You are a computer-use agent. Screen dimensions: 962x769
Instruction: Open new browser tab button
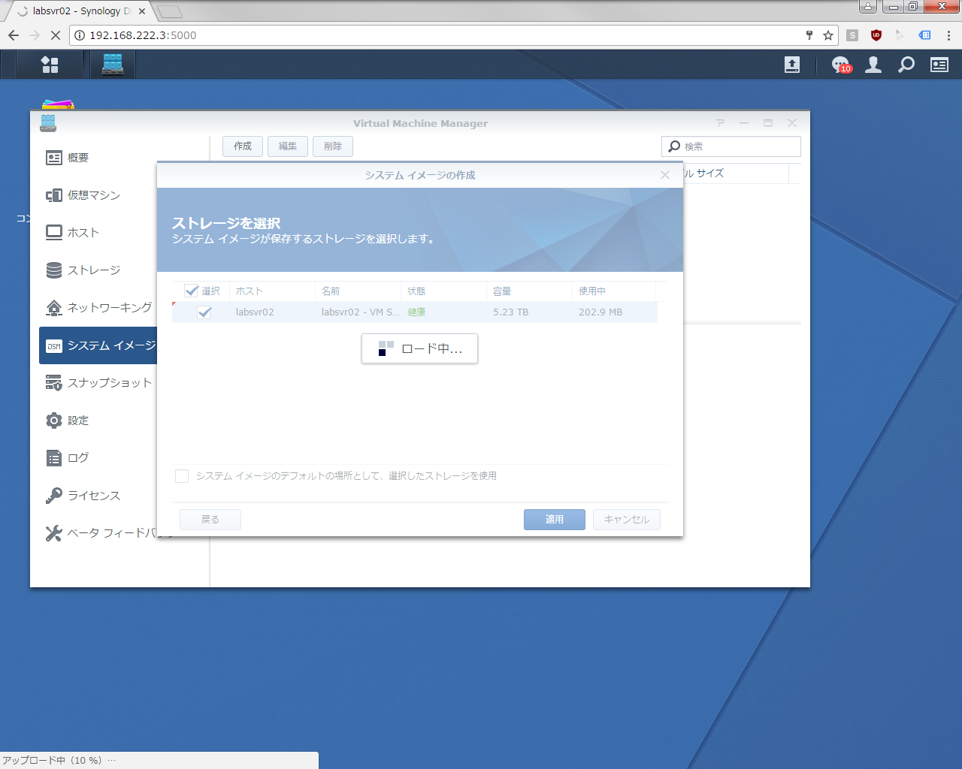tap(170, 11)
